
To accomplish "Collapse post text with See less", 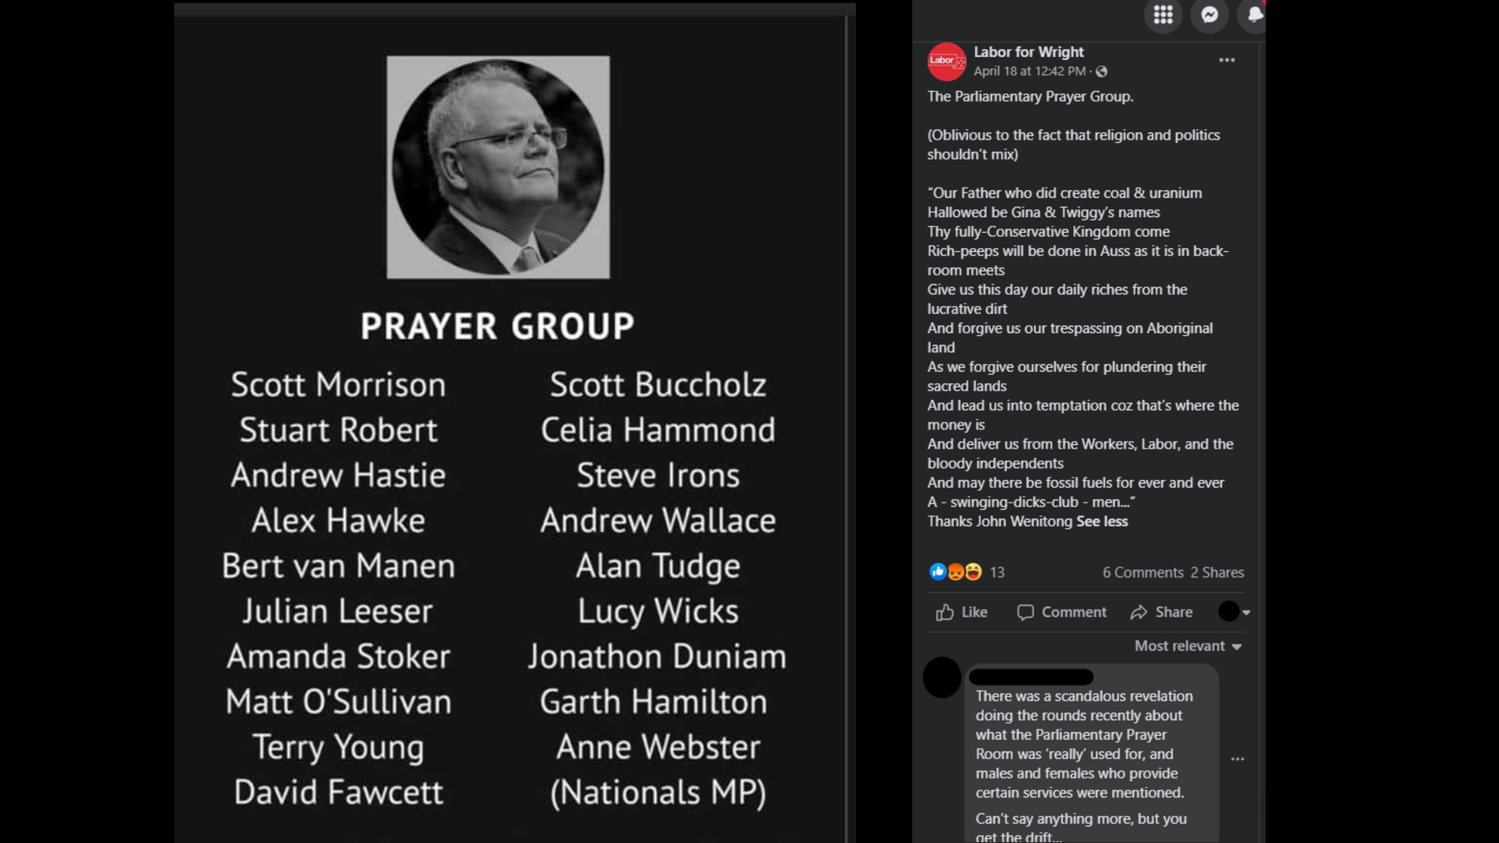I will point(1102,521).
